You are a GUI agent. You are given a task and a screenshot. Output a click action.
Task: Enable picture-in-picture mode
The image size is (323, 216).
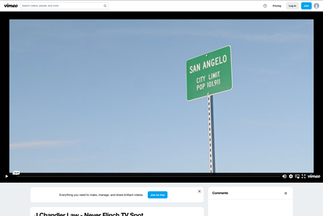coord(297,176)
